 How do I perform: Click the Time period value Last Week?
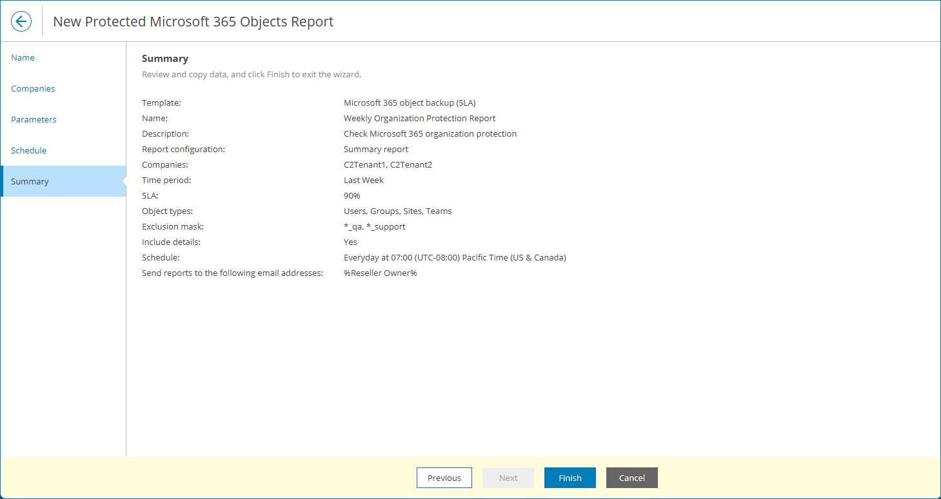point(363,180)
